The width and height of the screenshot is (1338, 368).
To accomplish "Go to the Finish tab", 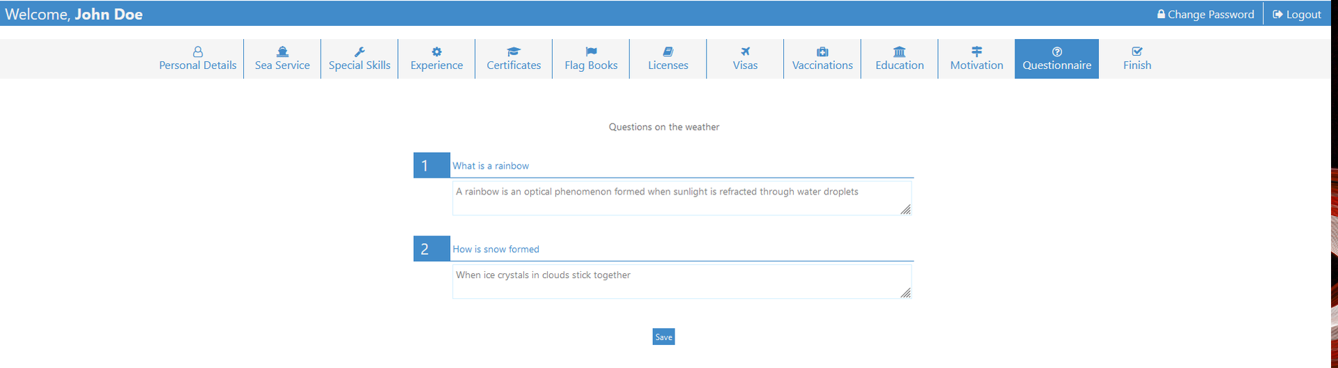I will pos(1137,59).
